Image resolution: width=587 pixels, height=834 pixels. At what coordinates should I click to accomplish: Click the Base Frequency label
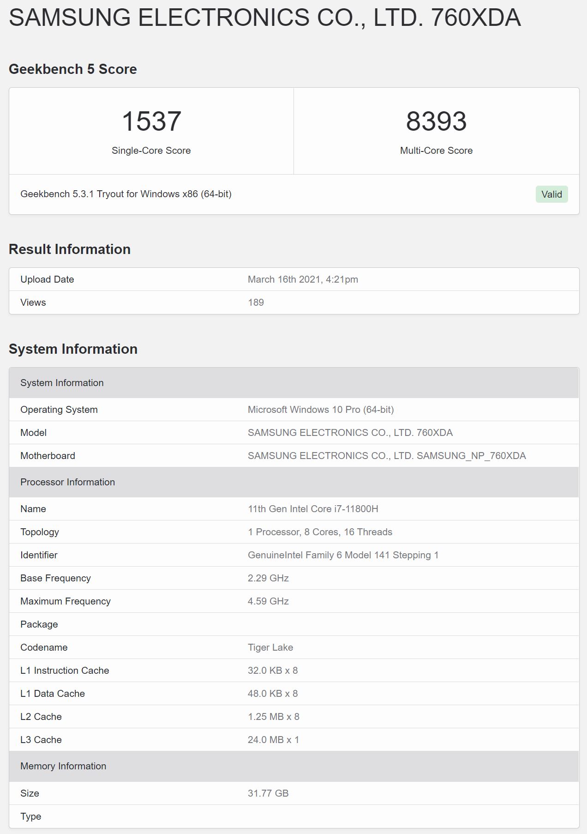pos(55,578)
